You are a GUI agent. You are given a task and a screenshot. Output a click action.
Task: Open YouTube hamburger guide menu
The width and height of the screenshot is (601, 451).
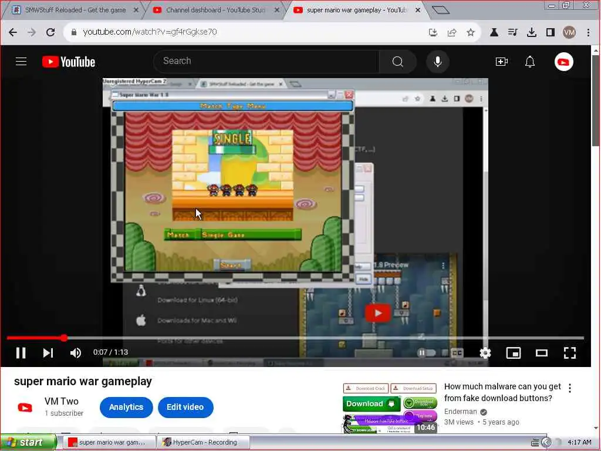21,61
